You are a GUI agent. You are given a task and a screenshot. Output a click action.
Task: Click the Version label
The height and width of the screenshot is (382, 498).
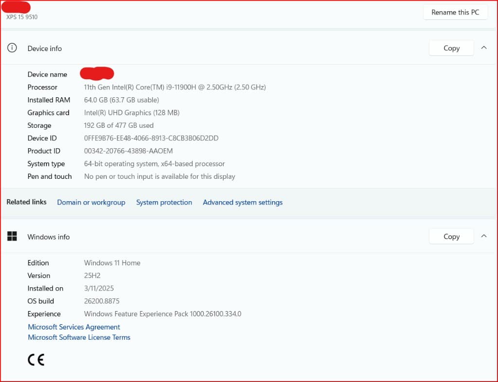(x=39, y=276)
